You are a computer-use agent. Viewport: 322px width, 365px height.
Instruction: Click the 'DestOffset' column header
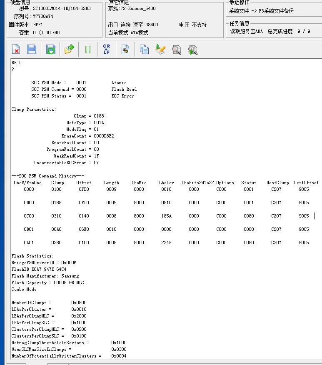point(306,183)
